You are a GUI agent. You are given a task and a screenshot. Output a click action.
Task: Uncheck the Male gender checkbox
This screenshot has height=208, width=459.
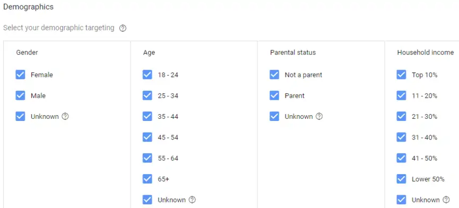(20, 96)
